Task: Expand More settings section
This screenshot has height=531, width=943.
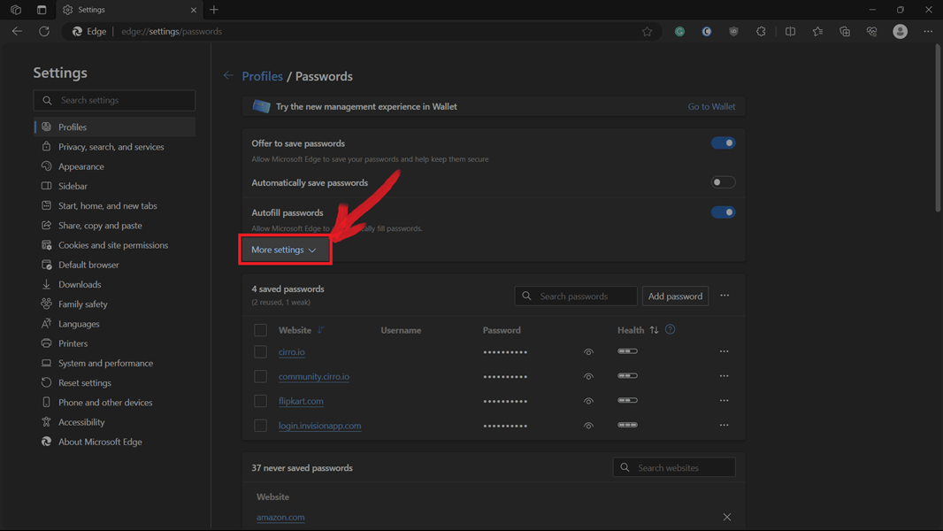Action: 284,250
